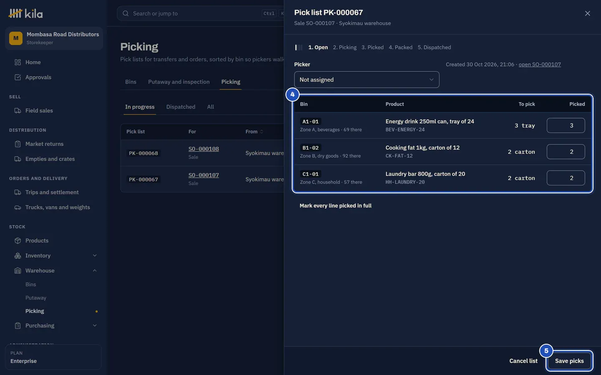Click the Warehouse building icon
This screenshot has height=375, width=601.
click(x=18, y=270)
